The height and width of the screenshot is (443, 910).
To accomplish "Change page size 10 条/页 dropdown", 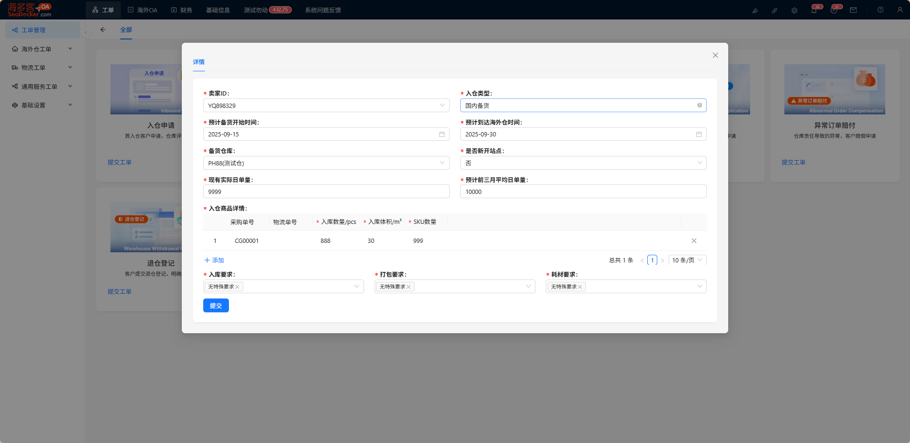I will (687, 260).
